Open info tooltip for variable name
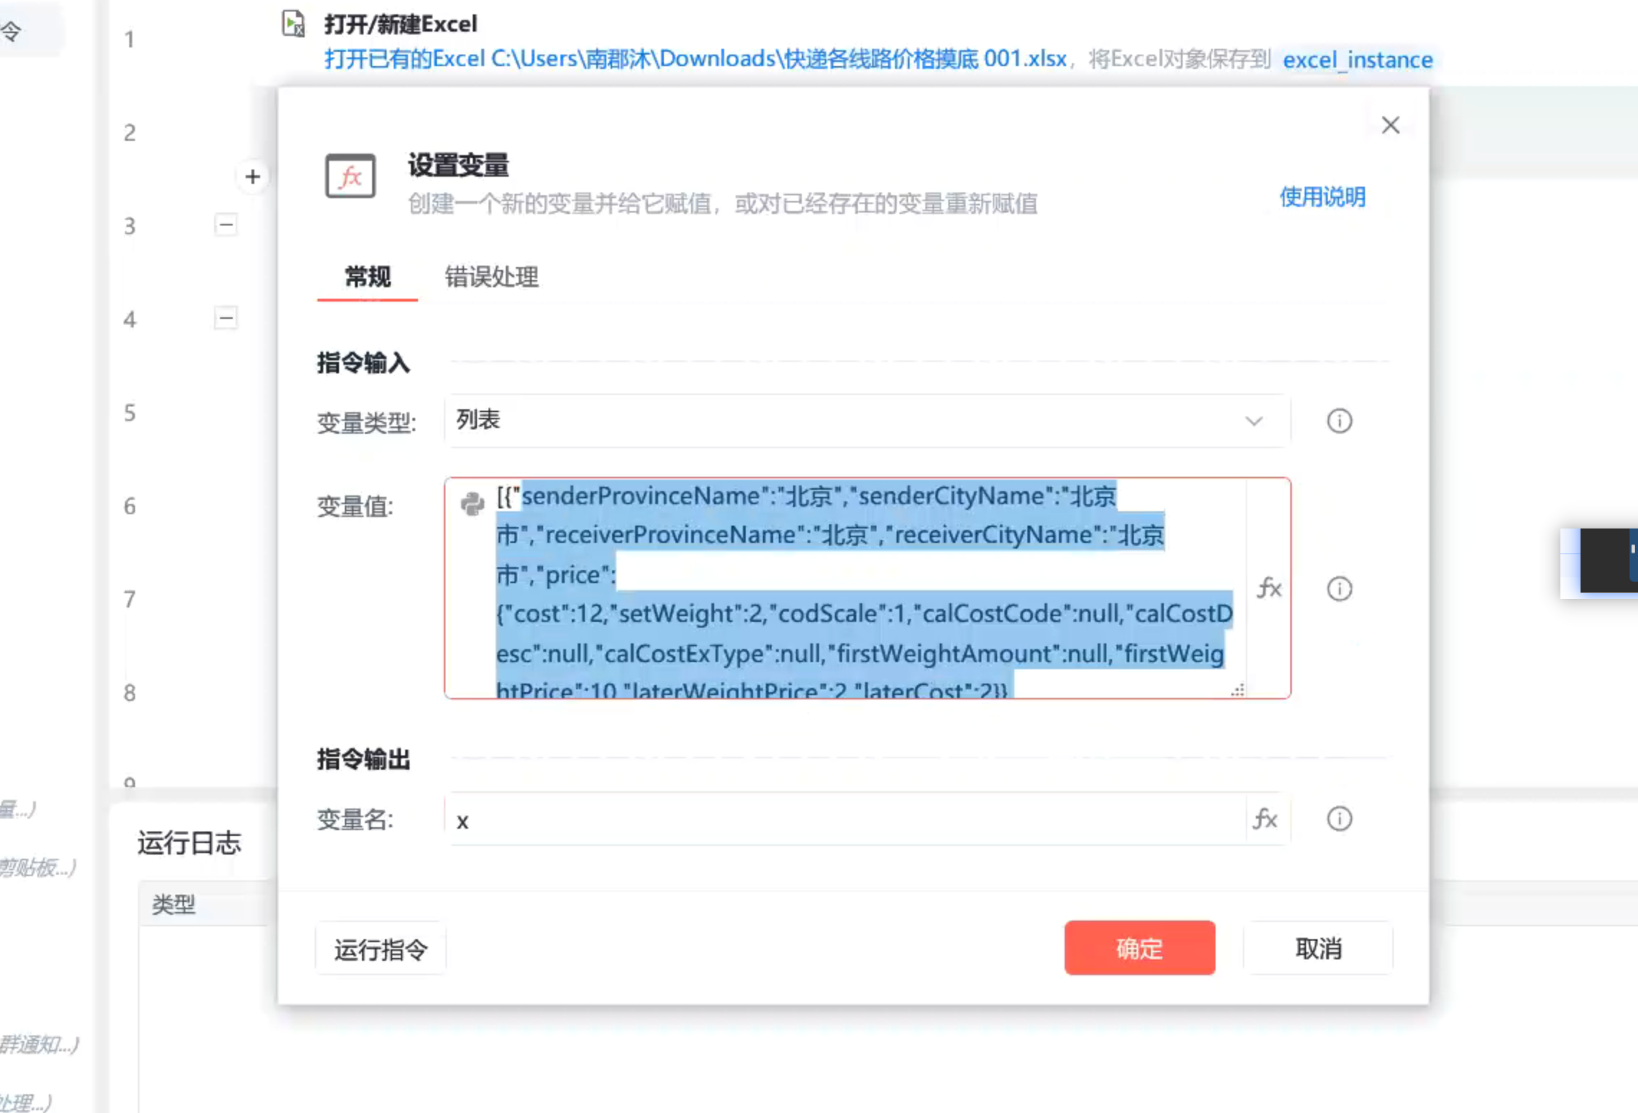 pos(1338,819)
